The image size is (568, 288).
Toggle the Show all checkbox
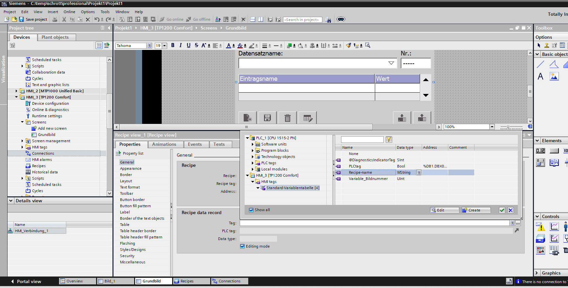251,210
